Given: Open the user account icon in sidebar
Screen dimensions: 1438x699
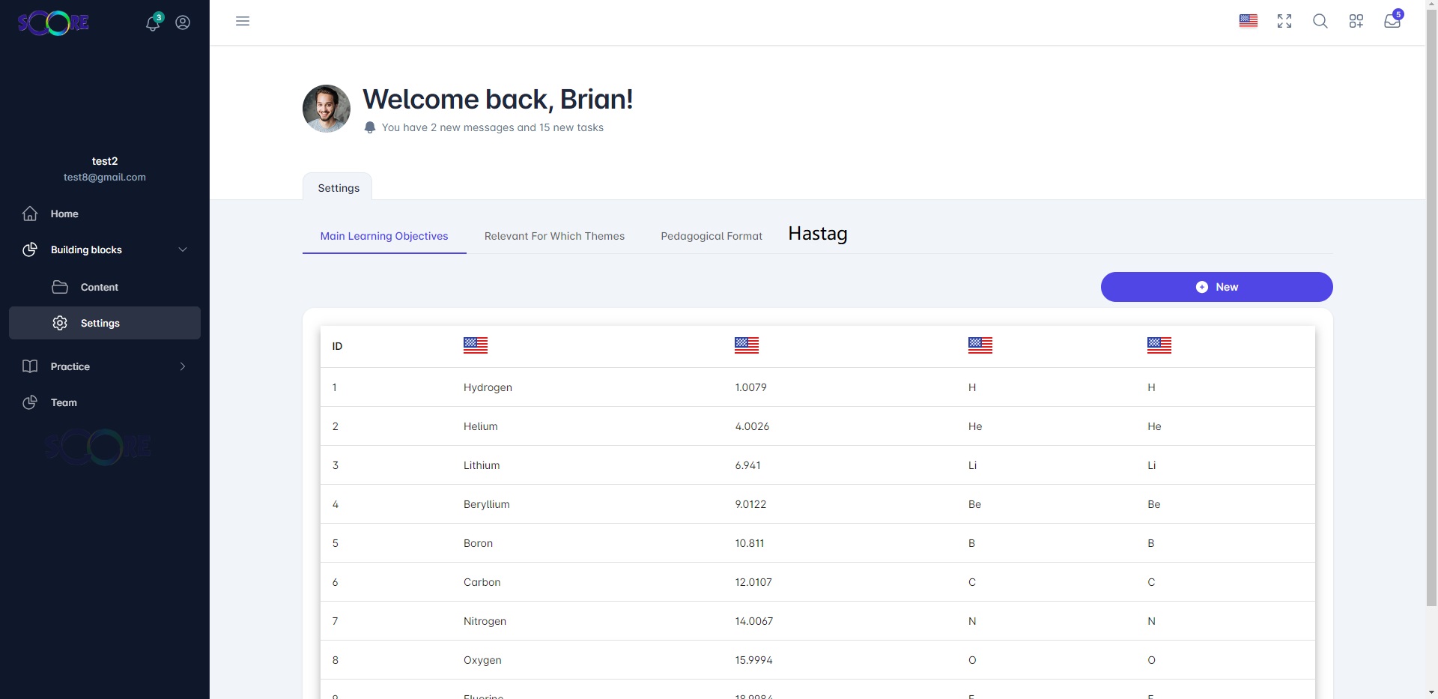Looking at the screenshot, I should (183, 23).
